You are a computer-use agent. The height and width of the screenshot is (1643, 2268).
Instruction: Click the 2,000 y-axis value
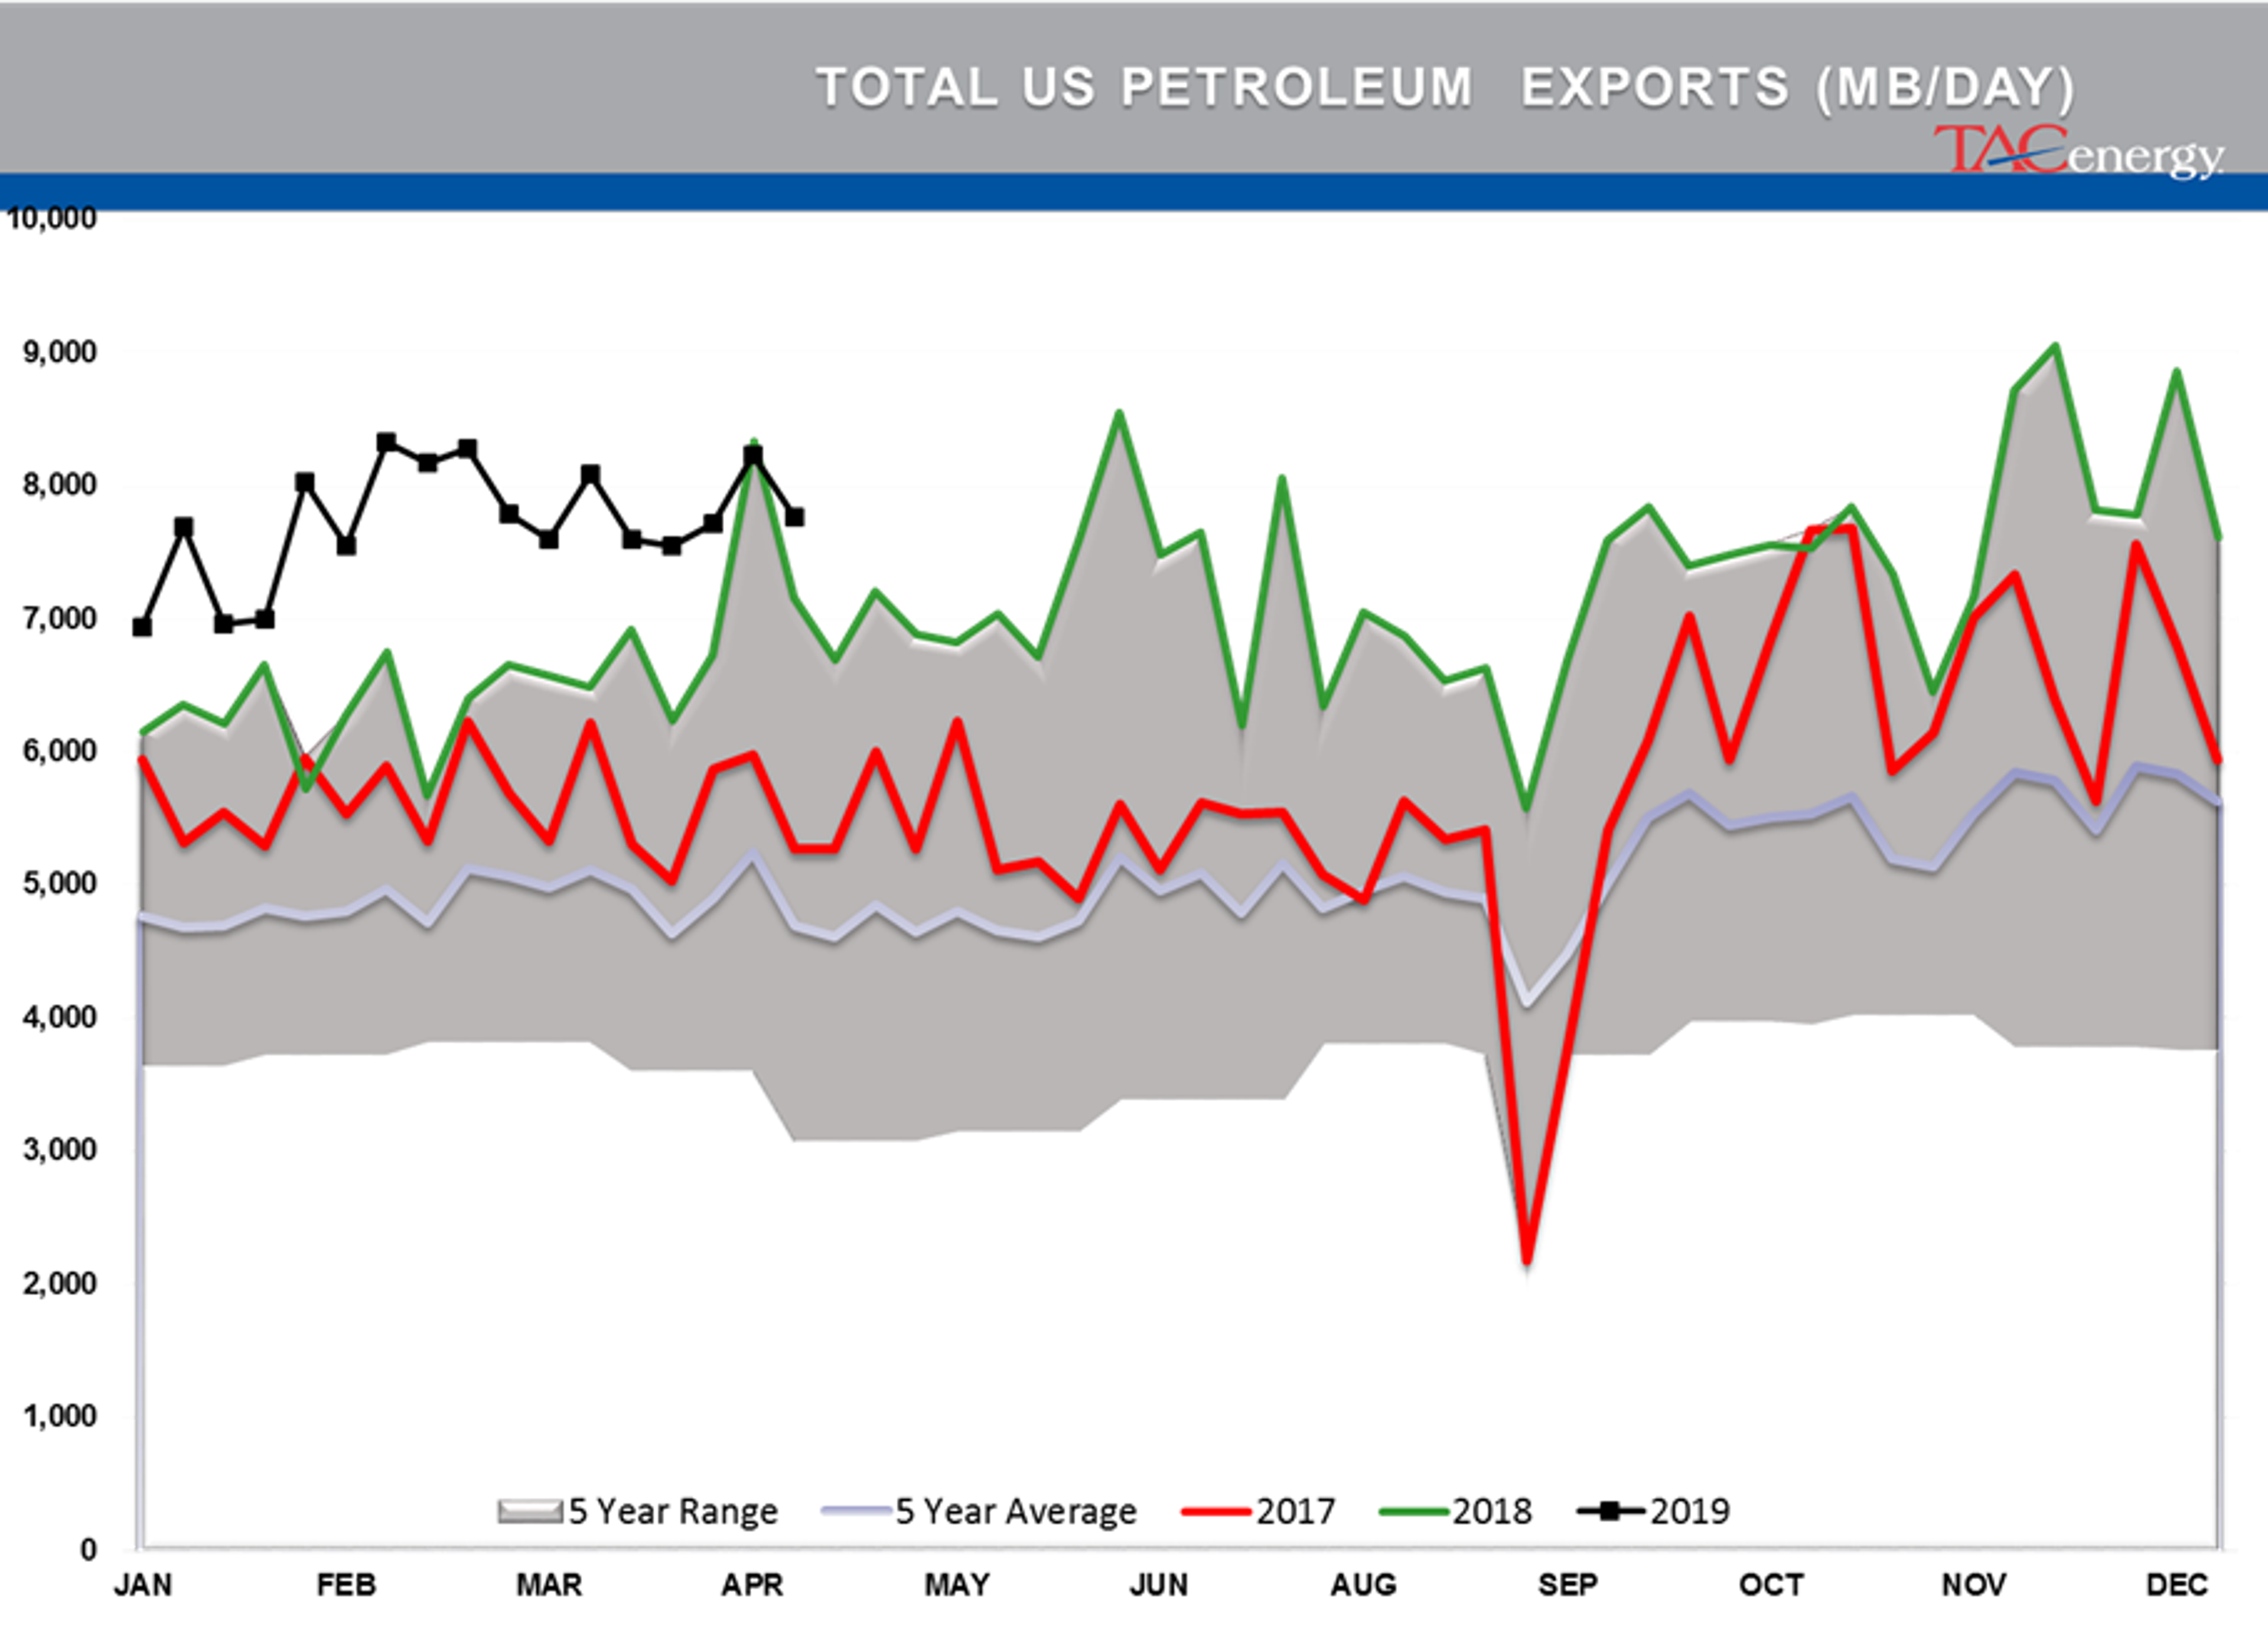click(60, 1284)
